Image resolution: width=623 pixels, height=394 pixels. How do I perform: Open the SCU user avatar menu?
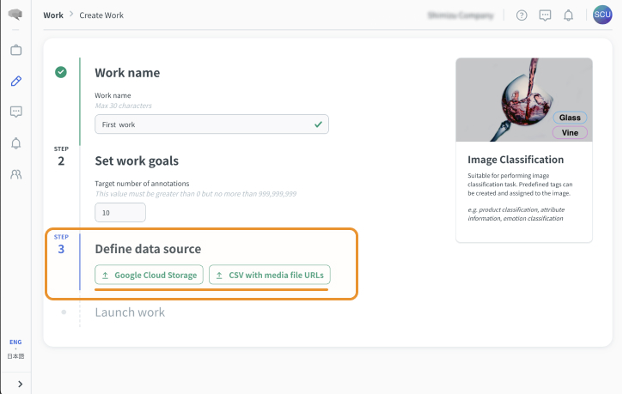pos(602,15)
